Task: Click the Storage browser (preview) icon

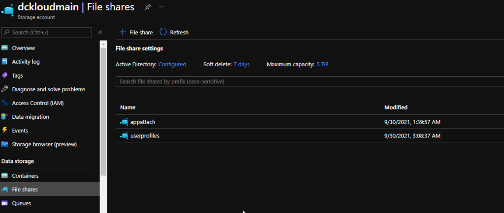Action: click(x=4, y=144)
